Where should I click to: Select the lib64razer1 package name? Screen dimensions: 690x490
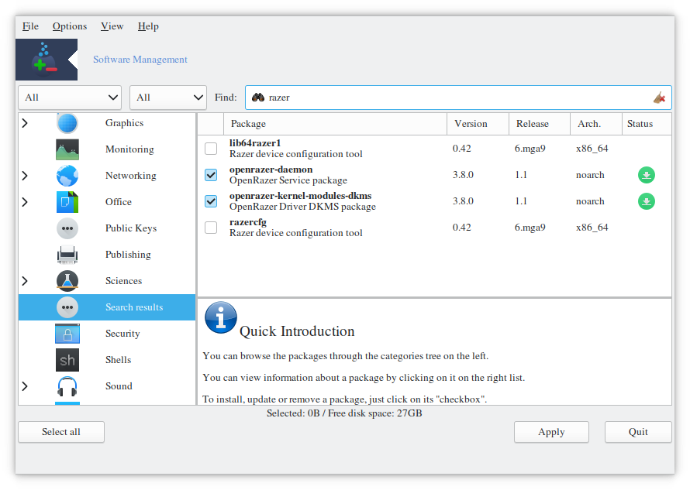[x=255, y=143]
